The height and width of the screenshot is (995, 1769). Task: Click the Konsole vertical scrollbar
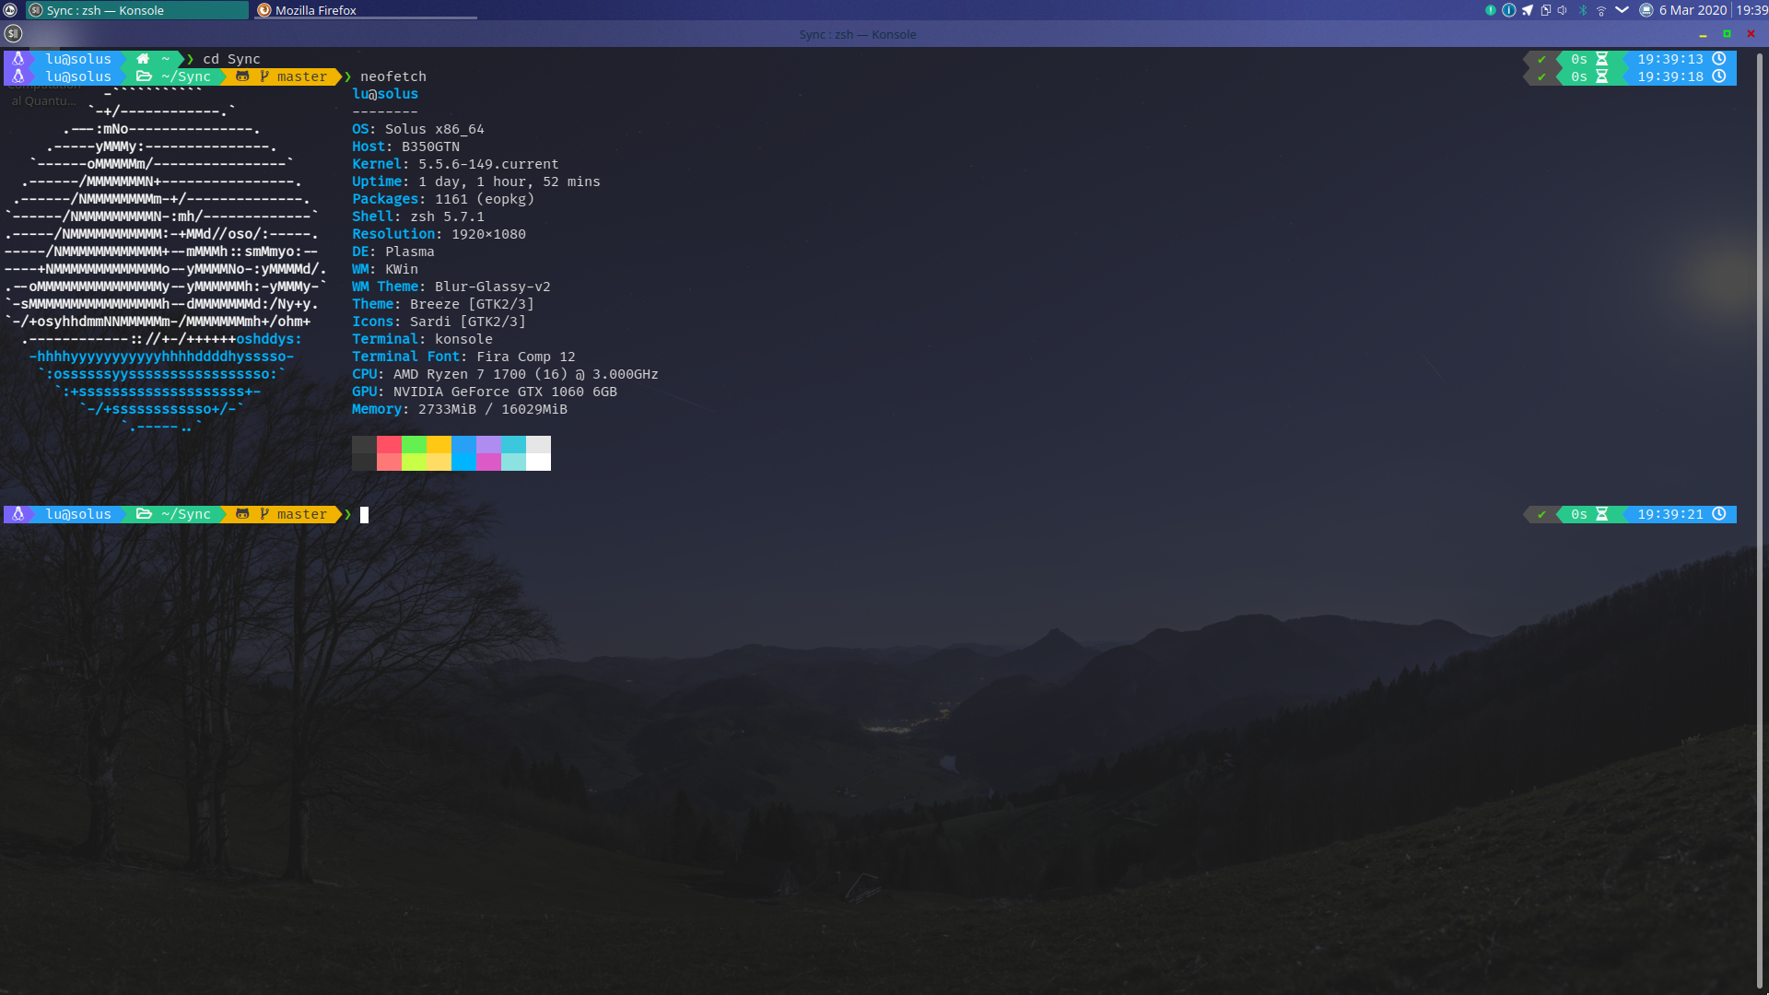pyautogui.click(x=1760, y=521)
